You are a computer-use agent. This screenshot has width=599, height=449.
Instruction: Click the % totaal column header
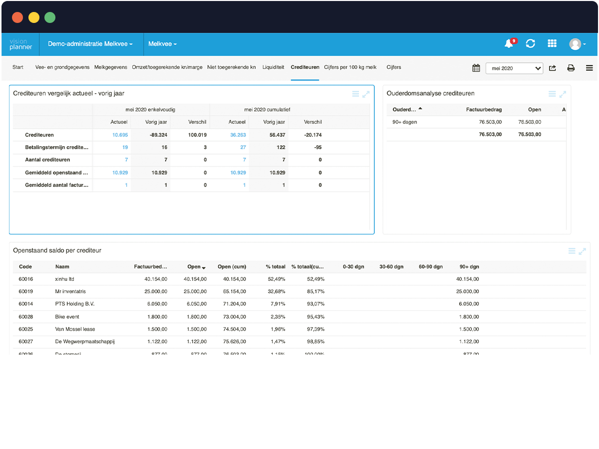pyautogui.click(x=276, y=267)
